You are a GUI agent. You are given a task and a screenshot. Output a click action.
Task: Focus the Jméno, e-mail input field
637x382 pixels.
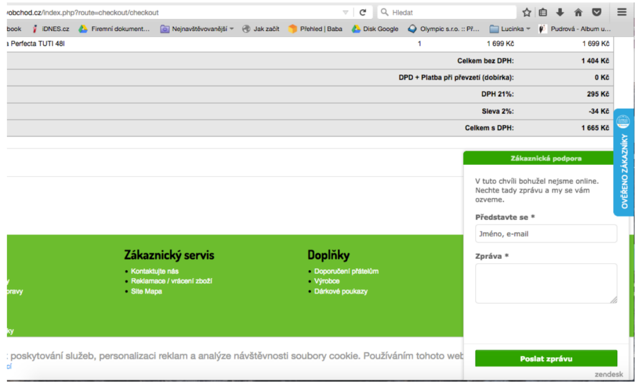click(x=546, y=234)
